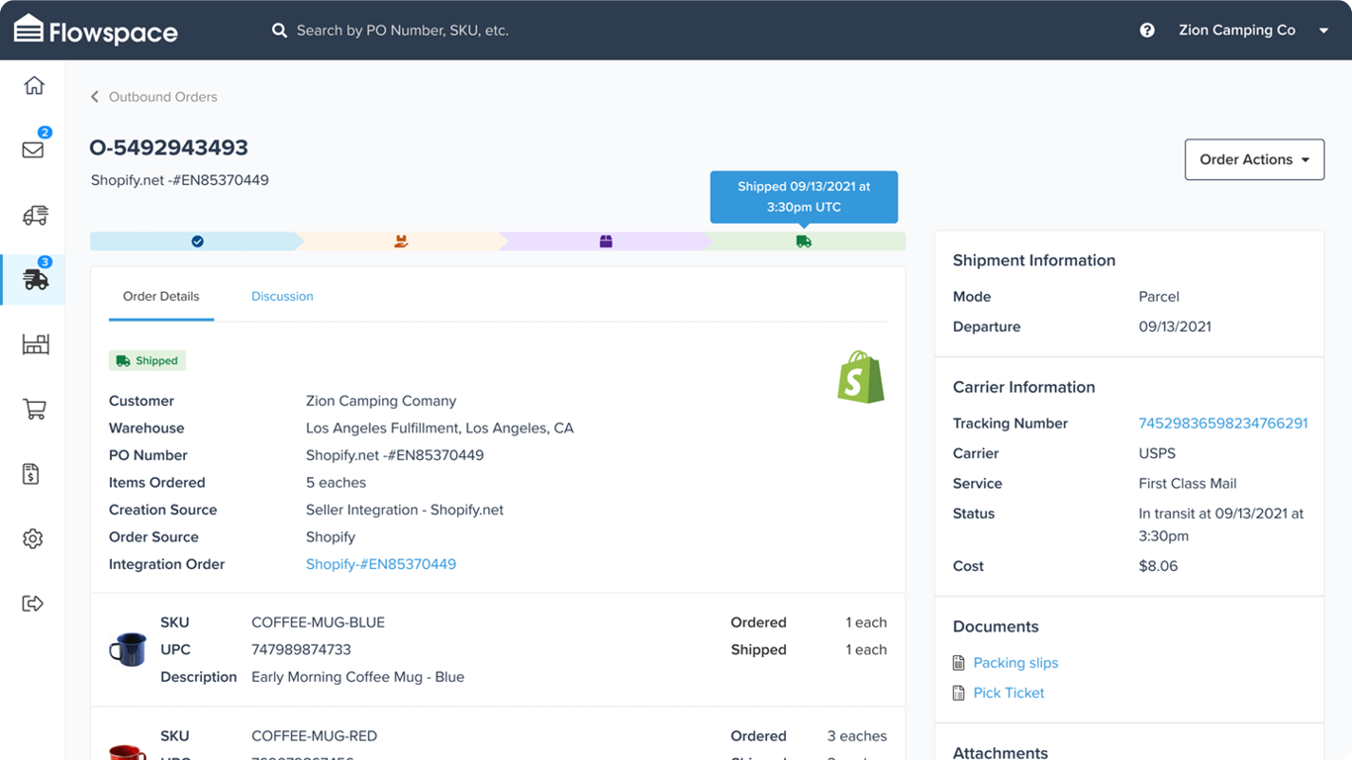The height and width of the screenshot is (760, 1352).
Task: Click the COFFEE-MUG-RED SKU text
Action: click(315, 736)
